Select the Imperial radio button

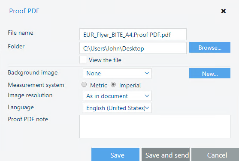(113, 84)
